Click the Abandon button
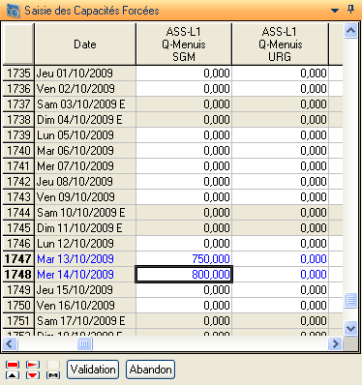The height and width of the screenshot is (385, 362). [150, 370]
